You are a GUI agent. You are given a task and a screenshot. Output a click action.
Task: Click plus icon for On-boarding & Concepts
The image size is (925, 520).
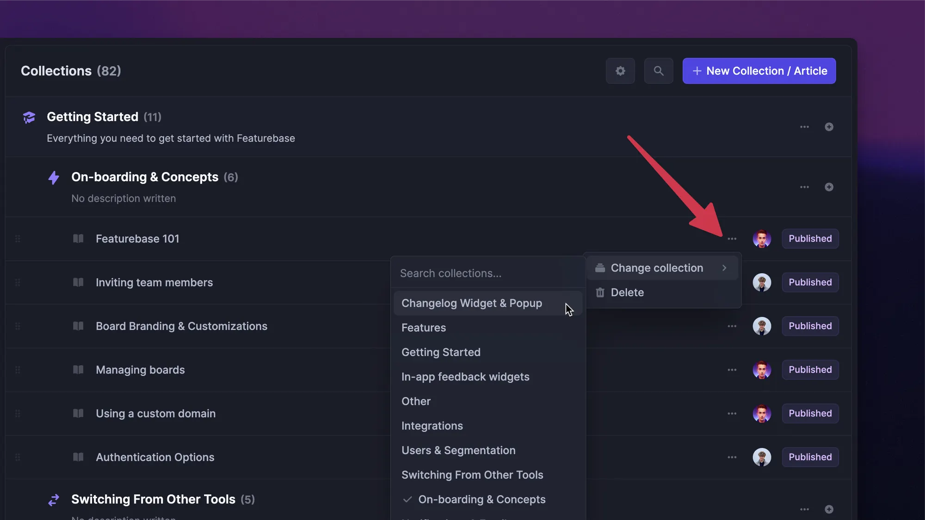[829, 187]
